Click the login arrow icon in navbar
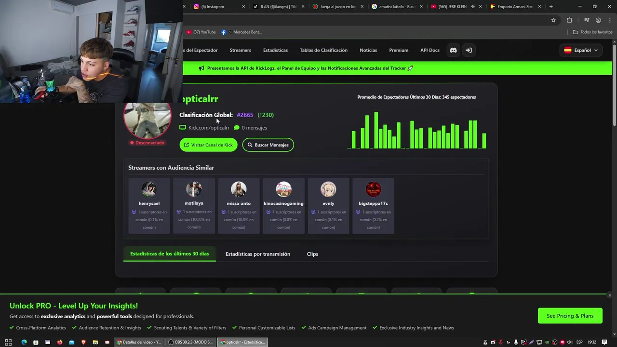 (x=469, y=50)
